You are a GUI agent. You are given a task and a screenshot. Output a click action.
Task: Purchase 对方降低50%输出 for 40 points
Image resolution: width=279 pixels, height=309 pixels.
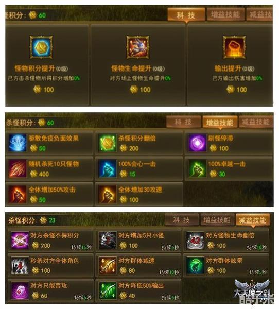tap(138, 290)
